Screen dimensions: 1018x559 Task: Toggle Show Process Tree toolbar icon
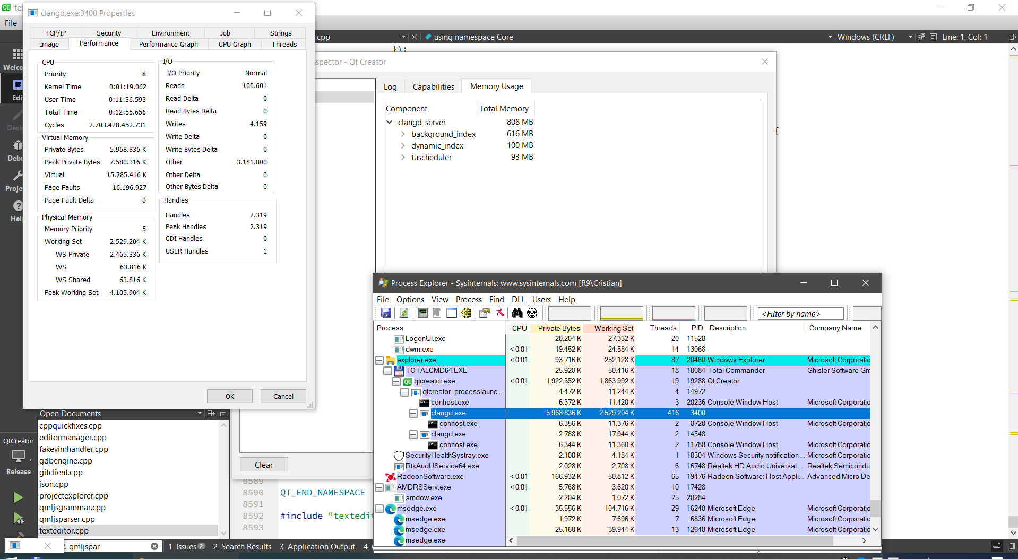(437, 313)
